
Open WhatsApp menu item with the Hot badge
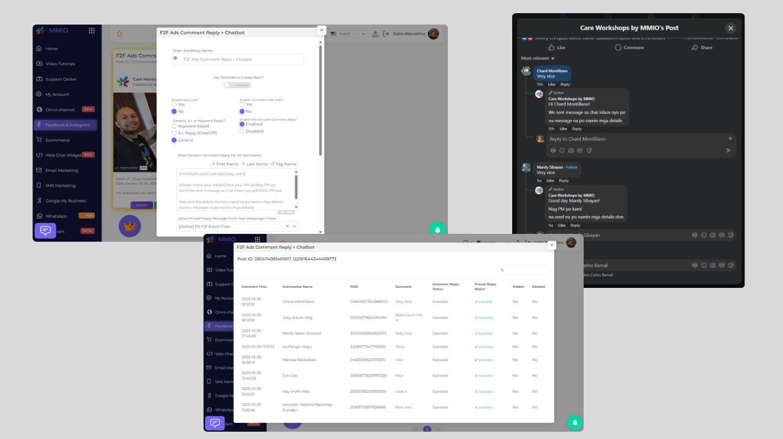(x=56, y=216)
